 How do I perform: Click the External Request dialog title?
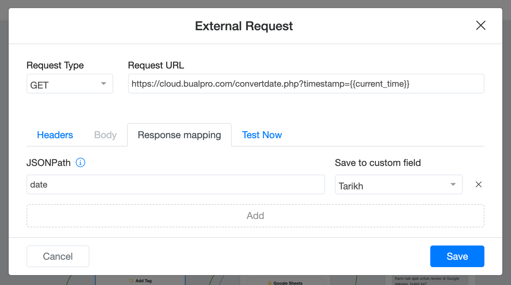(x=244, y=26)
